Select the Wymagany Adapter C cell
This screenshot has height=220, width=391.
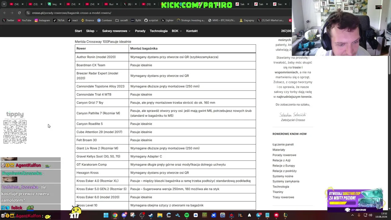pyautogui.click(x=192, y=156)
